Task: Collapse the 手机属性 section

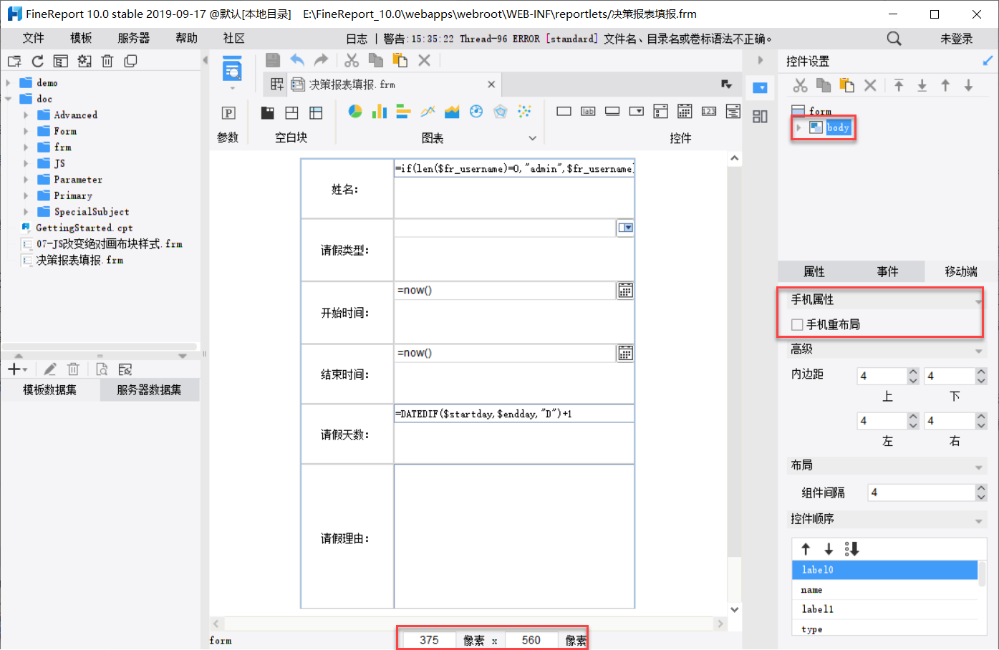Action: point(978,301)
